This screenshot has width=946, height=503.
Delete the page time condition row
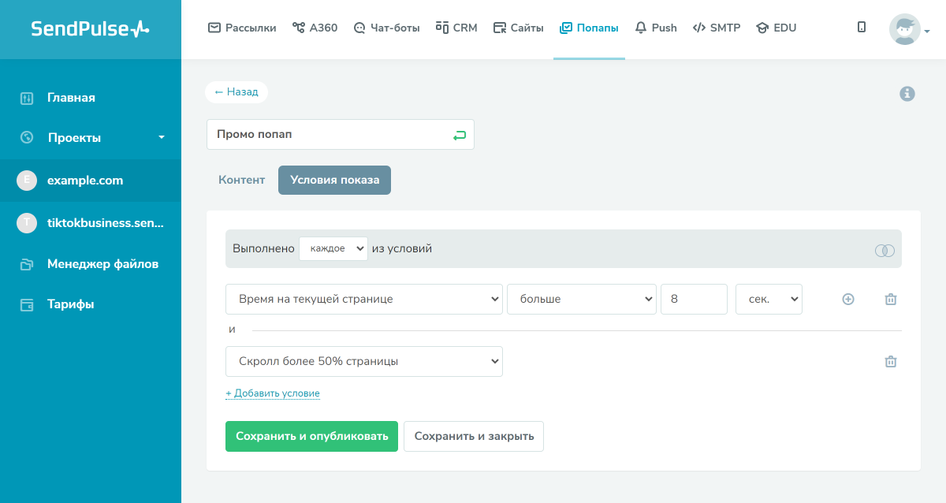[891, 300]
